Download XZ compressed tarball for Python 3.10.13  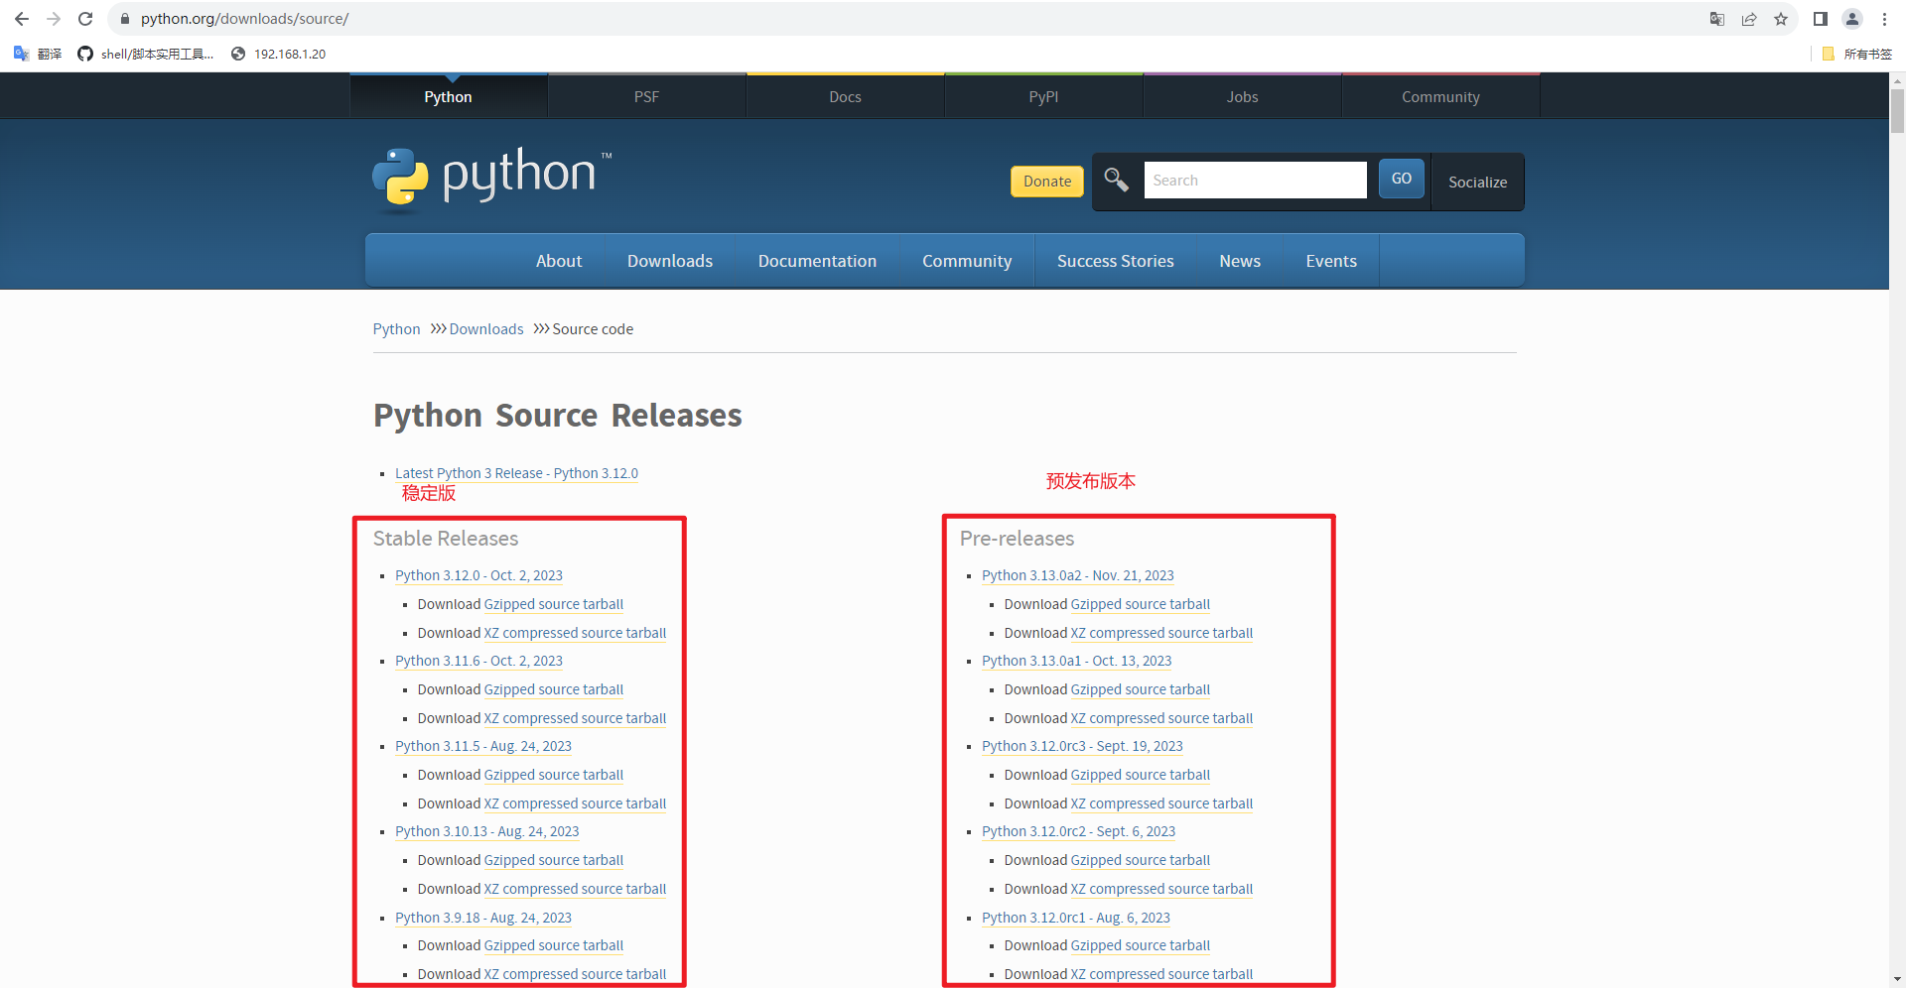tap(575, 889)
